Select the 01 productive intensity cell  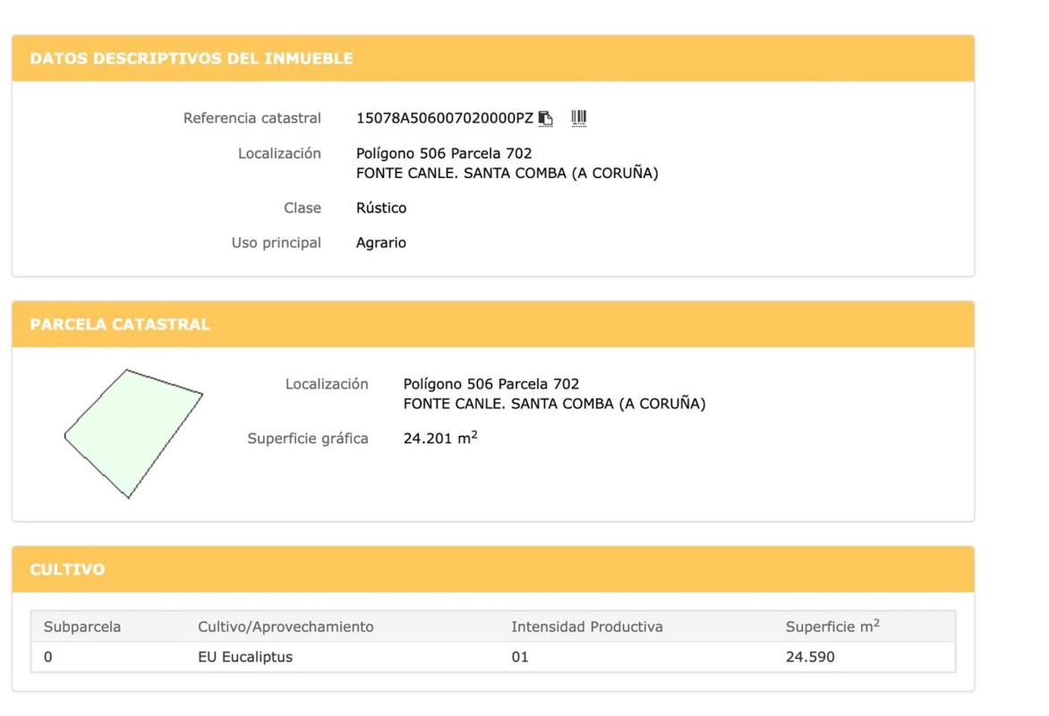[519, 658]
